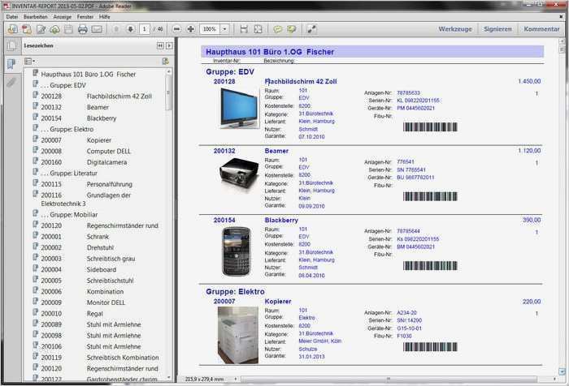Open bookmarks options dropdown menu

point(29,61)
